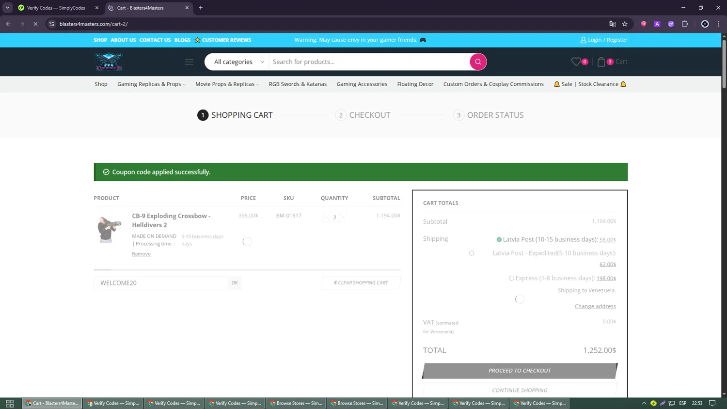Bookmark this page with the star icon

tap(625, 24)
